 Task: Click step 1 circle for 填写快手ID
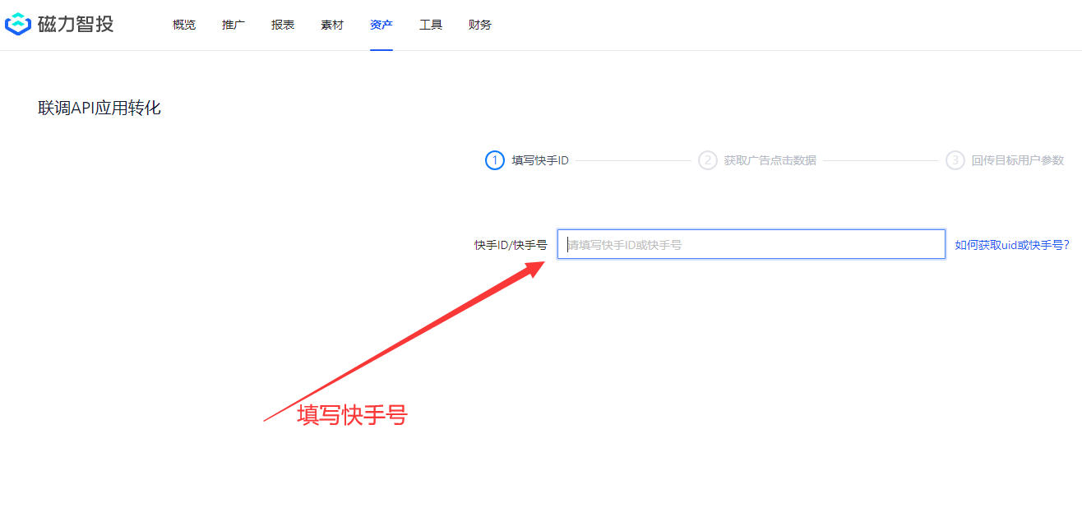pyautogui.click(x=494, y=160)
